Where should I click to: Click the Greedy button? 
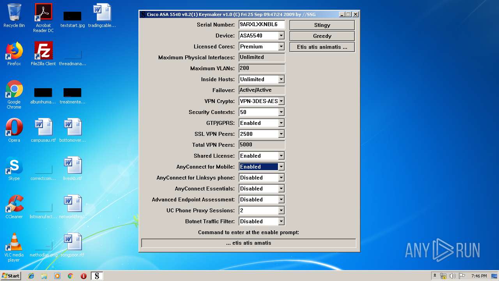click(x=322, y=36)
